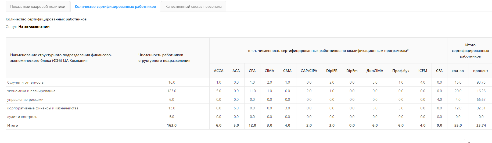
Task: Click the аудит и контроль row
Action: tap(249, 117)
